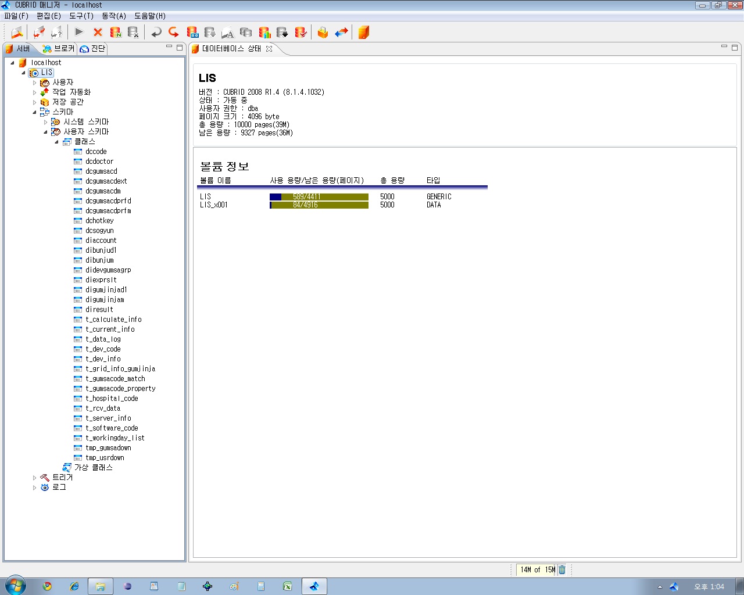This screenshot has width=744, height=595.
Task: Expand the 시스템 스키마 node
Action: point(45,122)
